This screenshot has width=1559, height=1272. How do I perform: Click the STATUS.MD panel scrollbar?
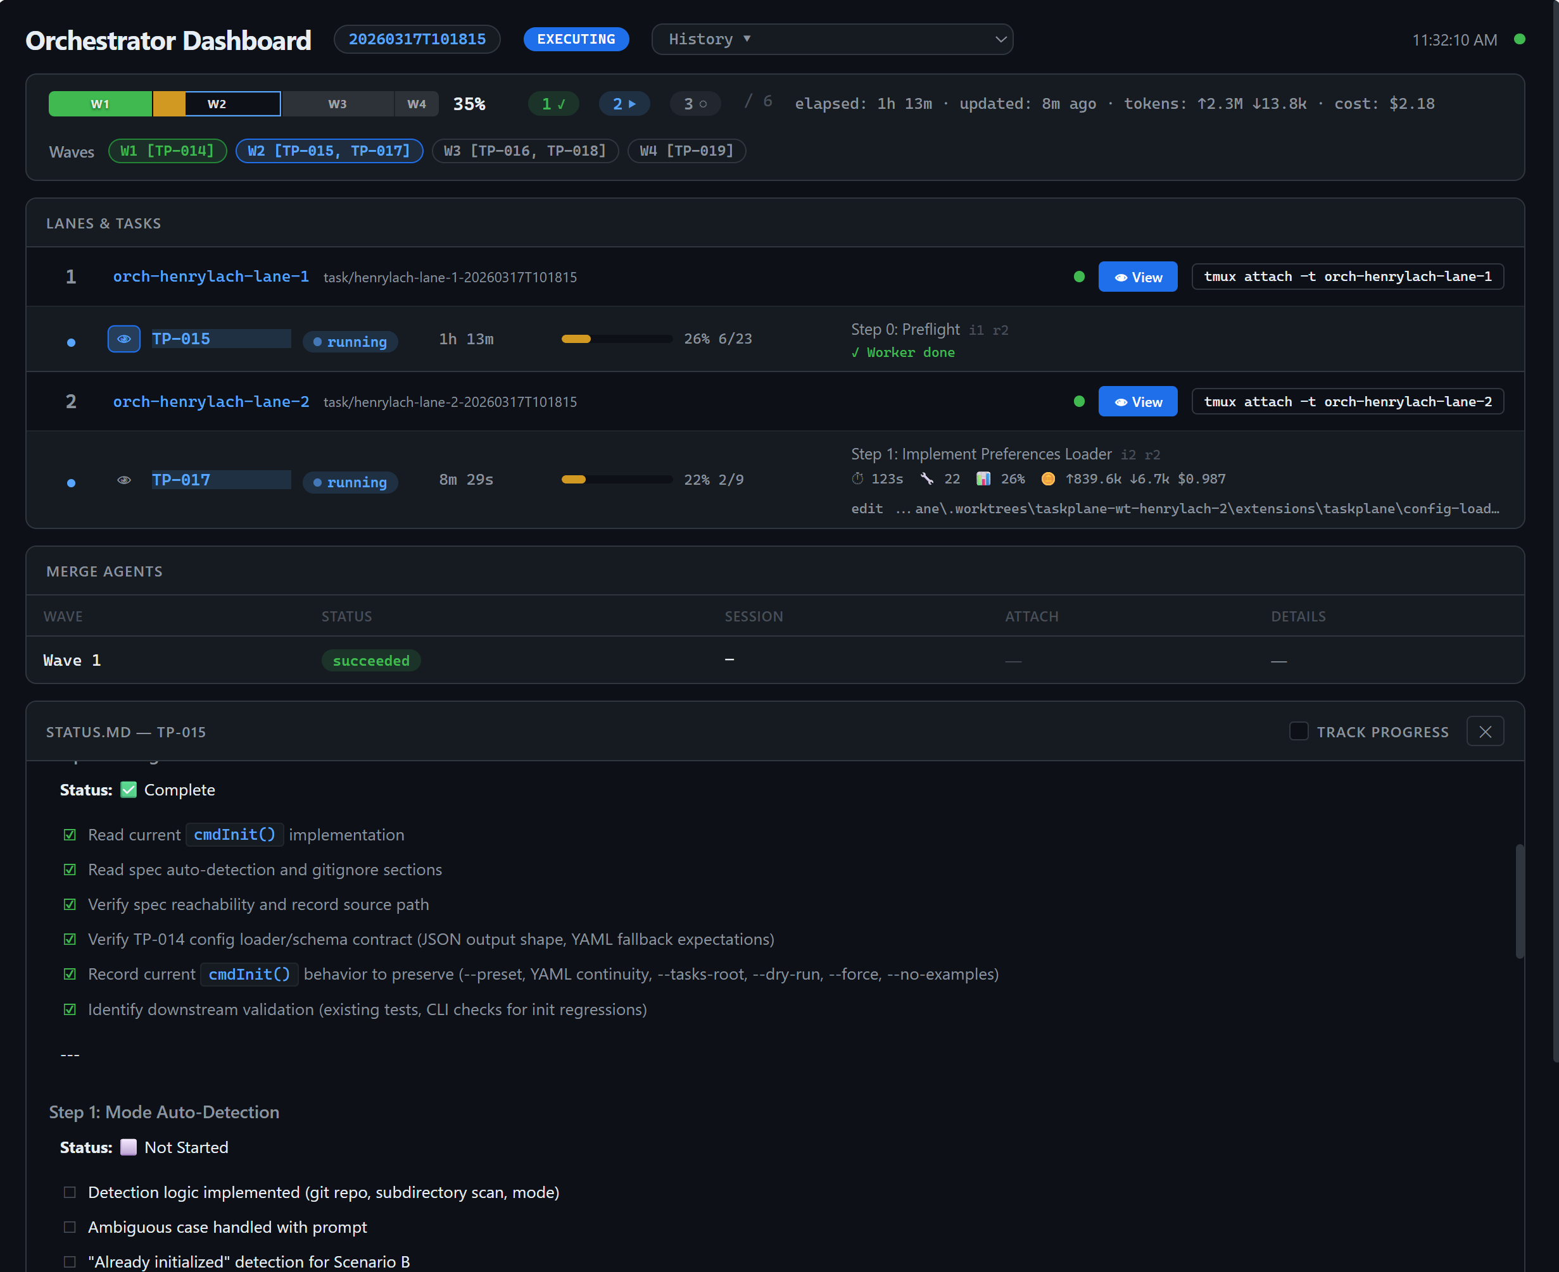[x=1519, y=901]
